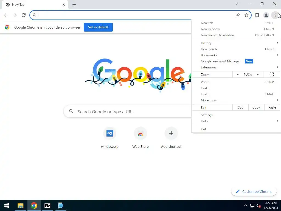Click Chrome icon in taskbar
281x211 pixels.
pos(34,206)
